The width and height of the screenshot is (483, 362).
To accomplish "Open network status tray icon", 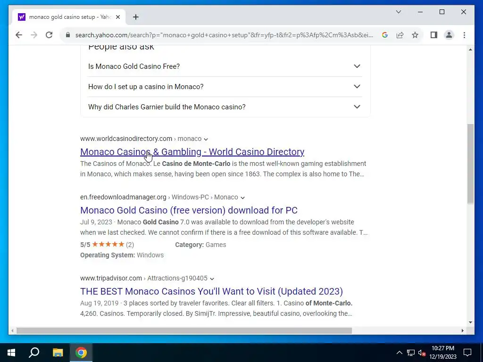I will pyautogui.click(x=411, y=353).
